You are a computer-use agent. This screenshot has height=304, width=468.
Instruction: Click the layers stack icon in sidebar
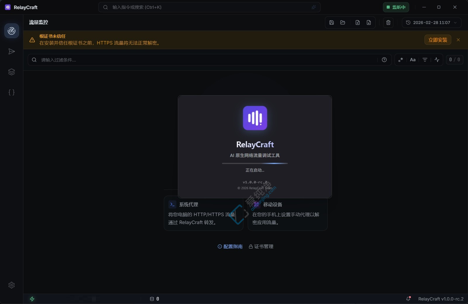pyautogui.click(x=12, y=72)
